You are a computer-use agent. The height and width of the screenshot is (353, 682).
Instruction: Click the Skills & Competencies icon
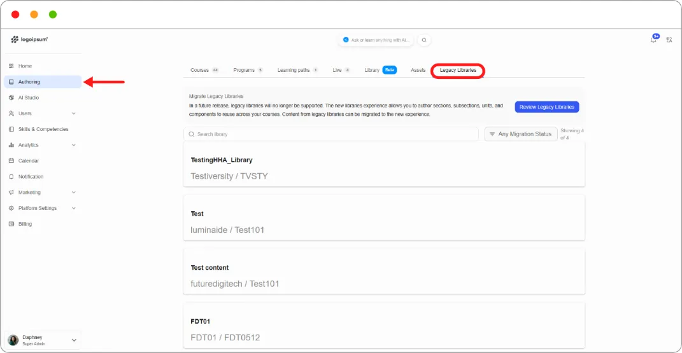click(11, 129)
